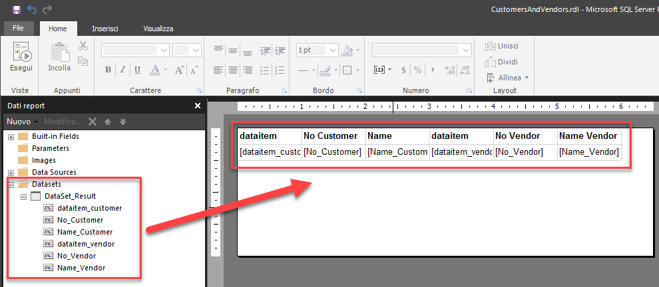659x287 pixels.
Task: Click the move down arrow in Dati report
Action: 122,122
